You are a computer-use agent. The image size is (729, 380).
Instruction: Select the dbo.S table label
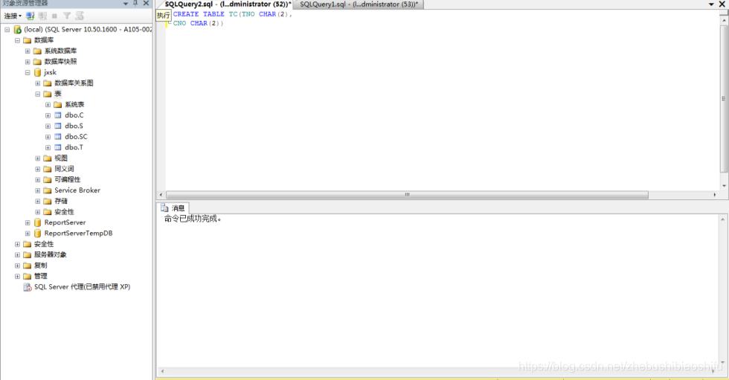(x=74, y=126)
